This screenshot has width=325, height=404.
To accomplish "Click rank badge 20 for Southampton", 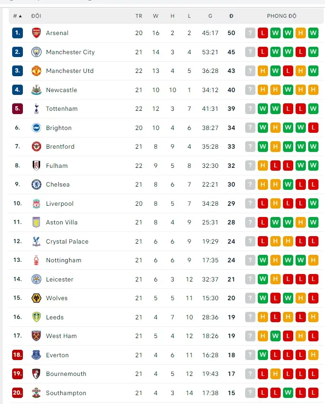I will tap(17, 393).
